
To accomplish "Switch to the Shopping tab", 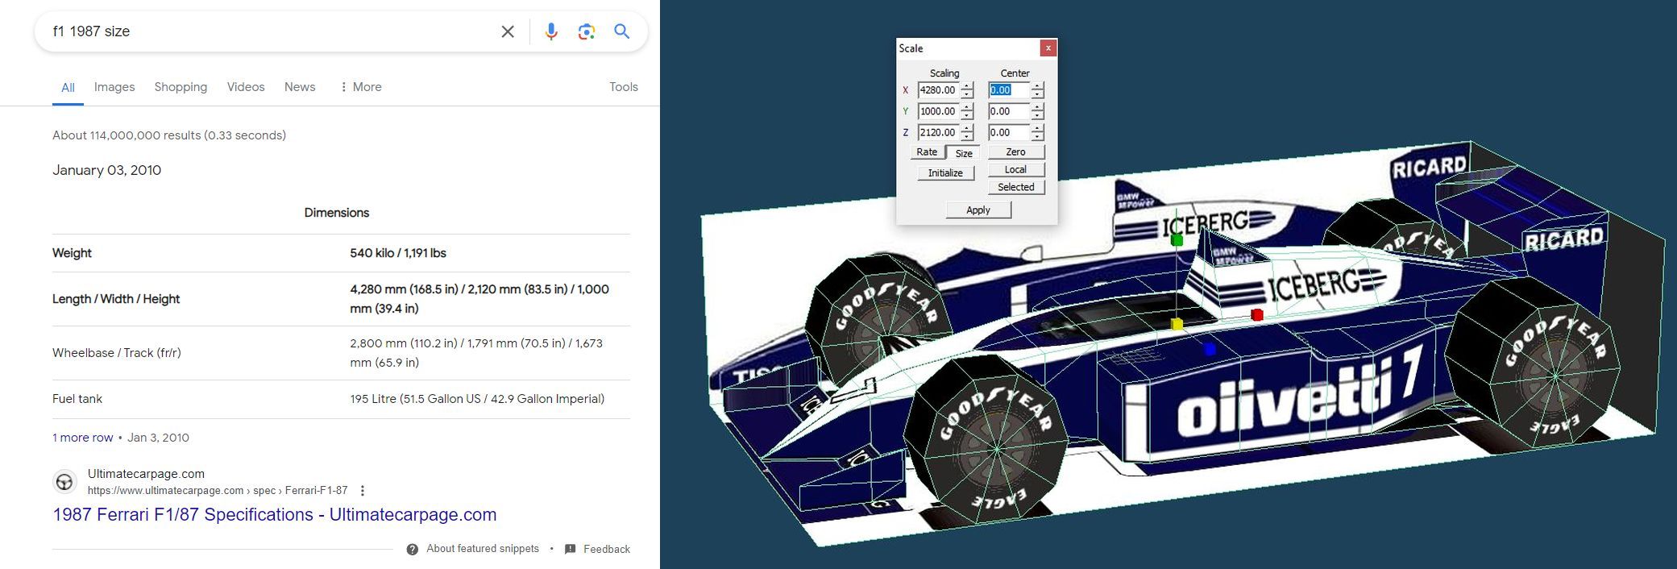I will tap(181, 87).
